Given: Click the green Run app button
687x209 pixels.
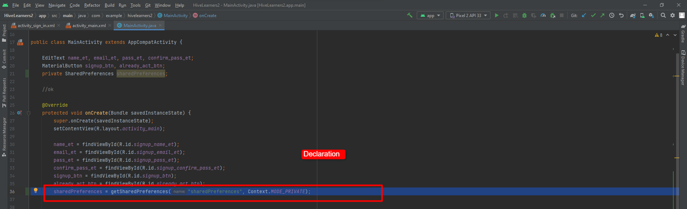Looking at the screenshot, I should pos(496,16).
